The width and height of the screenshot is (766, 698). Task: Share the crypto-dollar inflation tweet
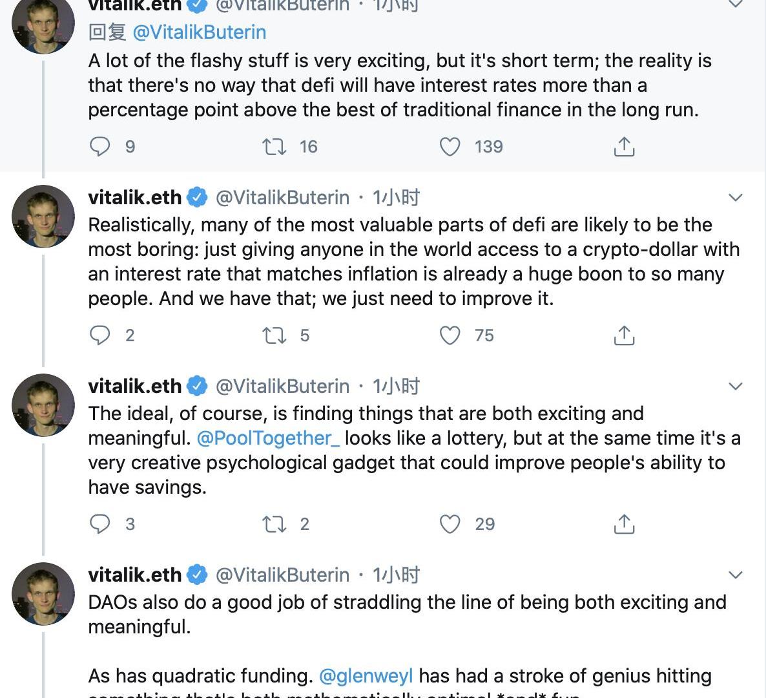point(624,335)
